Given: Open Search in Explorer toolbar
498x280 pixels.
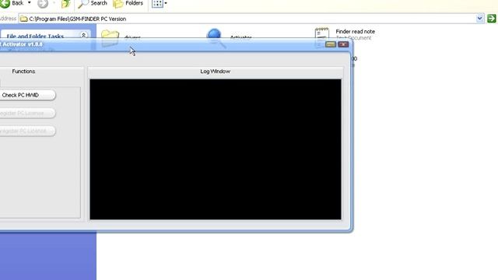Looking at the screenshot, I should [93, 3].
